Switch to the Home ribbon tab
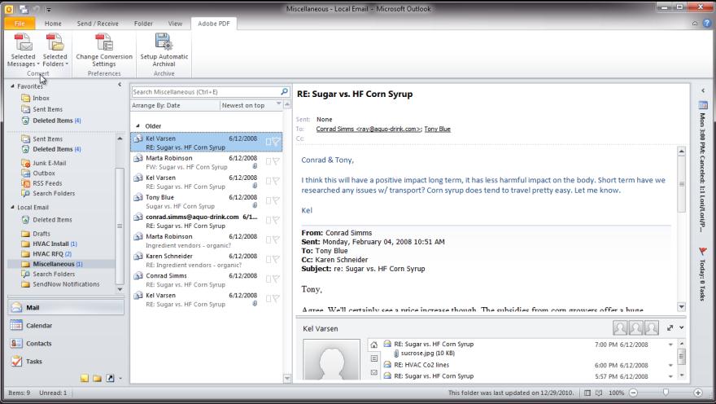The image size is (716, 404). [x=53, y=24]
